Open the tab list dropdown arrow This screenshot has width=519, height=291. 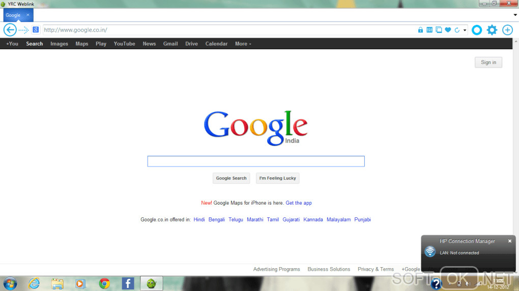pyautogui.click(x=515, y=15)
